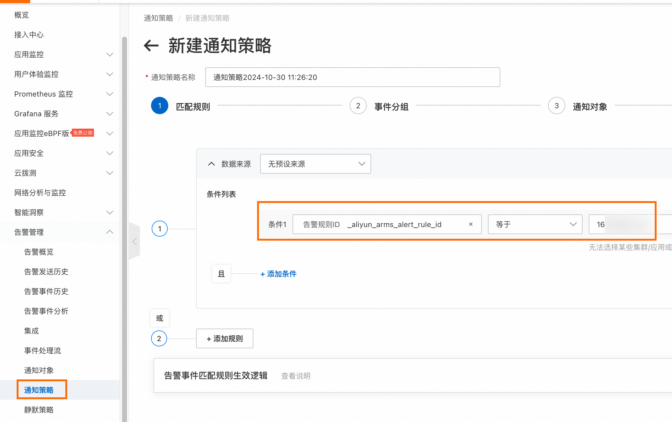Collapse the sidebar using the side handle

[134, 241]
